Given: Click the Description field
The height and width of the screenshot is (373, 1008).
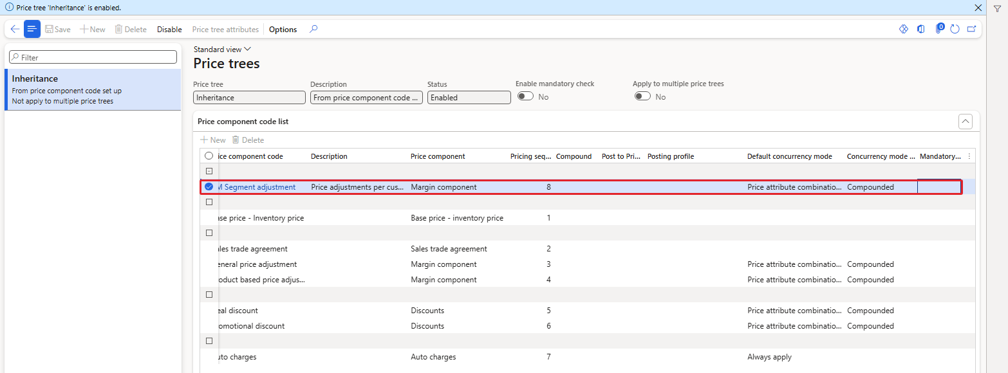Looking at the screenshot, I should coord(366,98).
